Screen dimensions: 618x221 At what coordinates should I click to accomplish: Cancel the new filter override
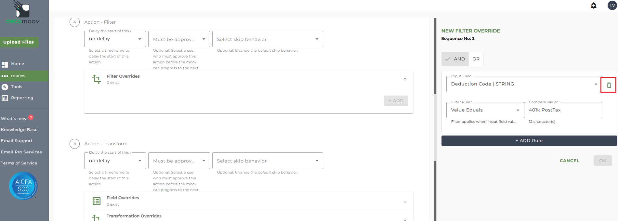point(569,161)
